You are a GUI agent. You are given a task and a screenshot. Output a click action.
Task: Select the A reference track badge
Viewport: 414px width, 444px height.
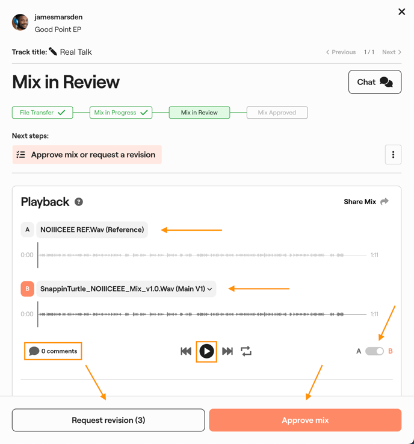[28, 230]
